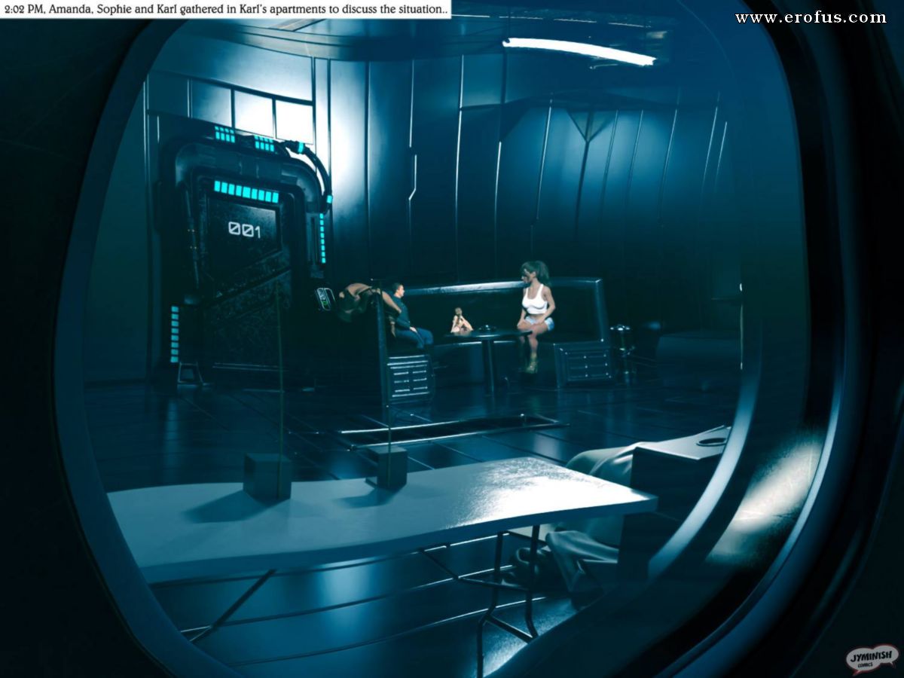
Task: Click the caption starting "2:02 PM, Amanda, Sophie"
Action: (x=225, y=9)
